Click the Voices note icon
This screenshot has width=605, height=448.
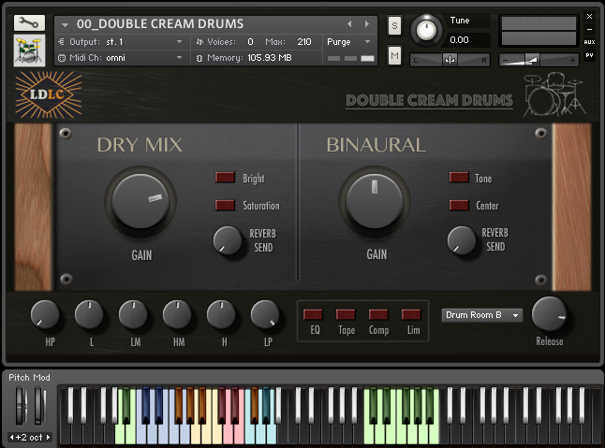(199, 41)
